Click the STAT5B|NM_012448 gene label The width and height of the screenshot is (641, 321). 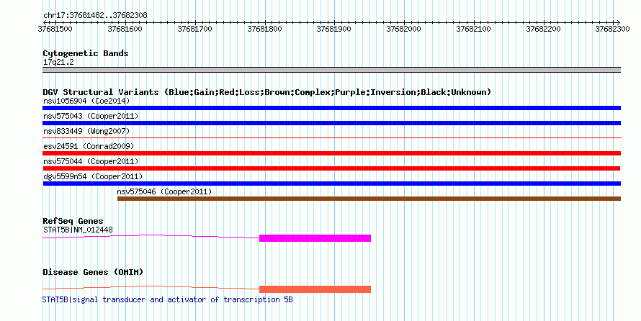point(78,230)
